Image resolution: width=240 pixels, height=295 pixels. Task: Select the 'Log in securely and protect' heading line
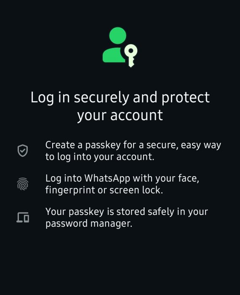point(120,98)
